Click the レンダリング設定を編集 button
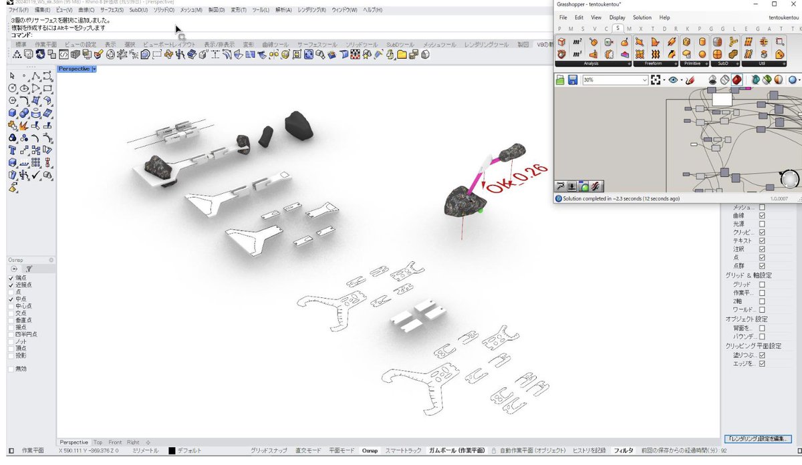This screenshot has height=465, width=802. (758, 439)
